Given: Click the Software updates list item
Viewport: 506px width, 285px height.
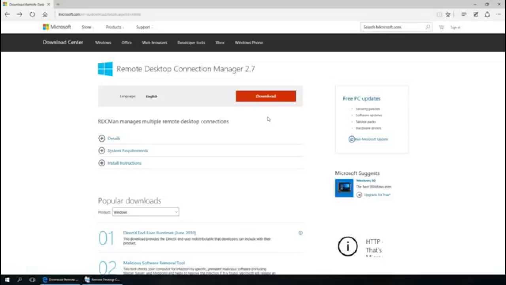Looking at the screenshot, I should [369, 115].
